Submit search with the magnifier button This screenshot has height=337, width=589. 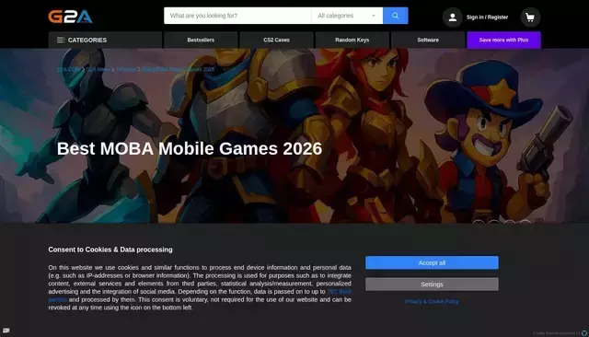coord(395,16)
